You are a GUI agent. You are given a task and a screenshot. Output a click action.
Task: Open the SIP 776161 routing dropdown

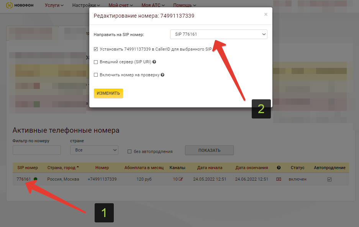219,35
